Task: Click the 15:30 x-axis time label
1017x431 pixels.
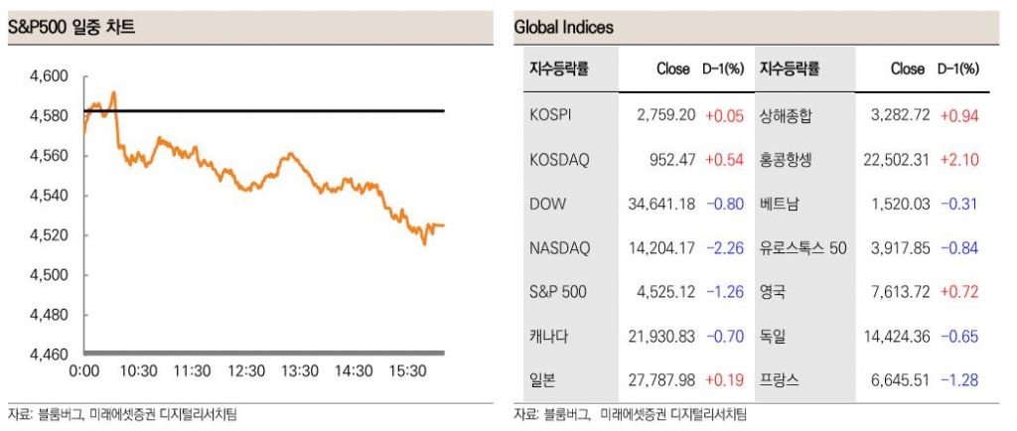Action: tap(408, 370)
